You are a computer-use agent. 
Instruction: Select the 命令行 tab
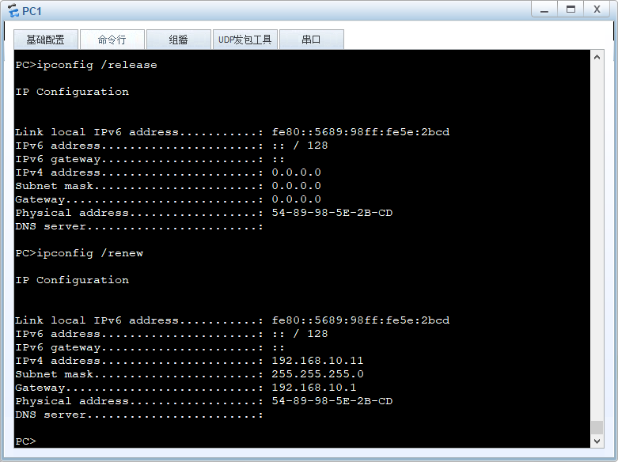(112, 40)
